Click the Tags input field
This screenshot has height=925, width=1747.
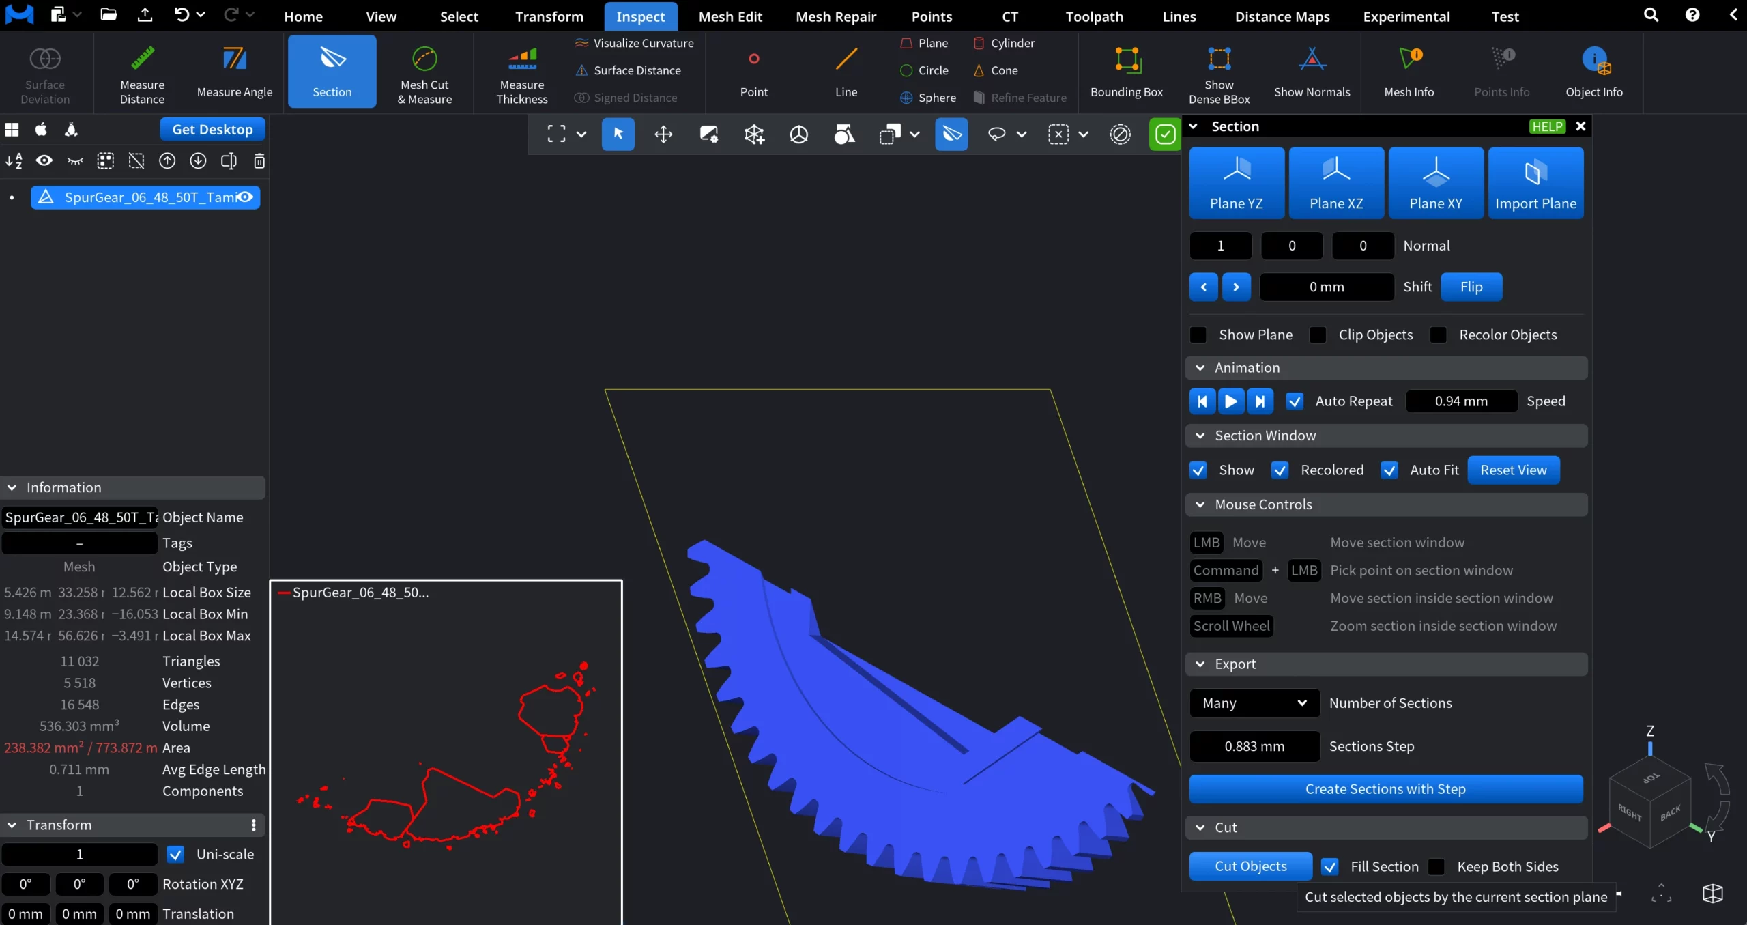79,543
